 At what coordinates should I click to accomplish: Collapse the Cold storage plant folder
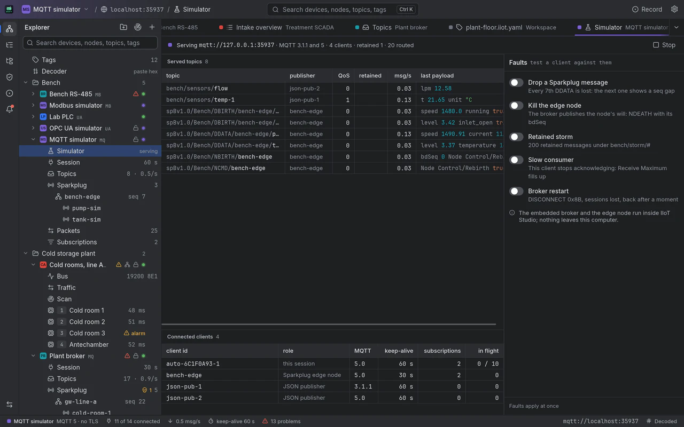[x=26, y=254]
